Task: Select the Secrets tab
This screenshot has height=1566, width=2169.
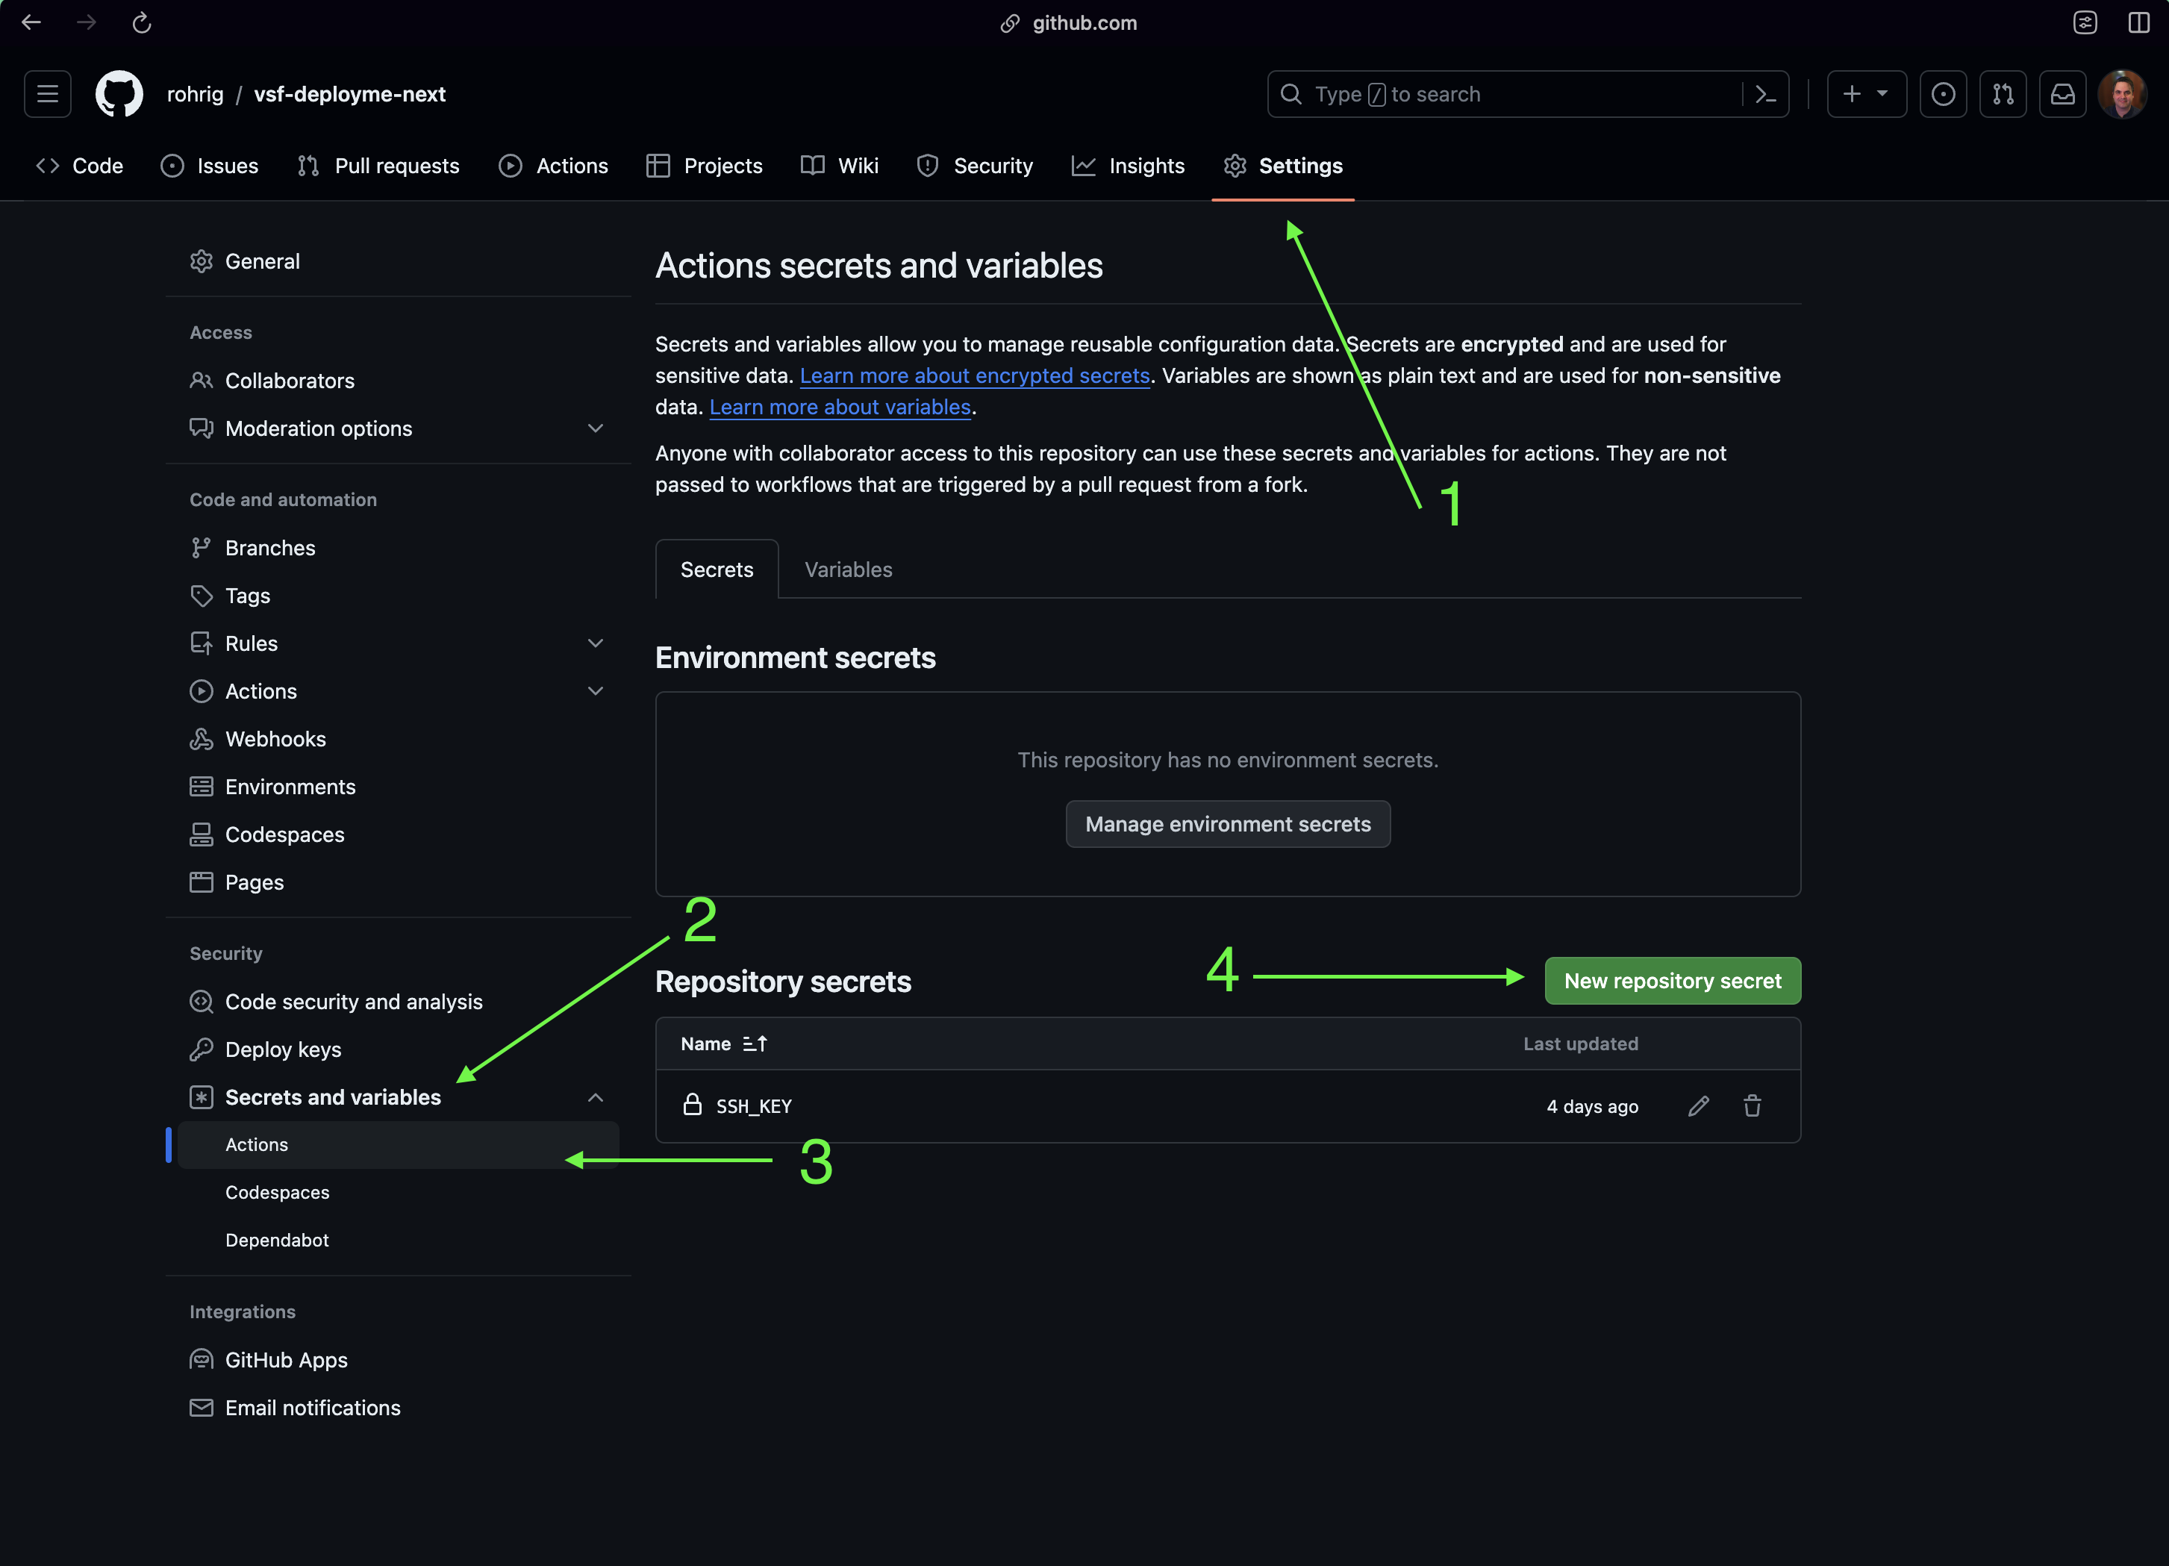Action: tap(717, 570)
